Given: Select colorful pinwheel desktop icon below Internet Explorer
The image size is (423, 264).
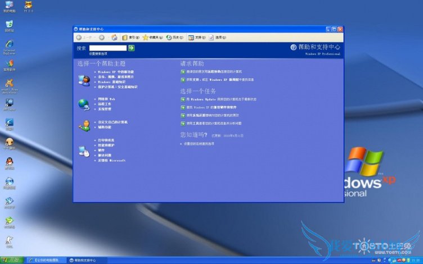Looking at the screenshot, I should click(x=10, y=65).
